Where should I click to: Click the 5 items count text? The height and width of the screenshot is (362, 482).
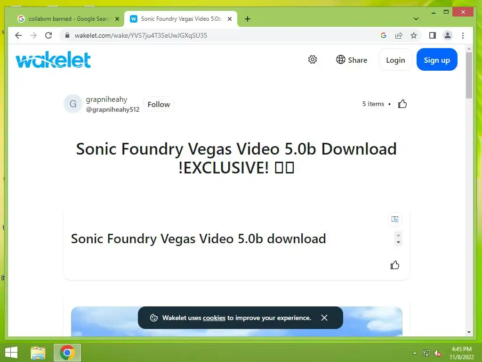tap(373, 104)
